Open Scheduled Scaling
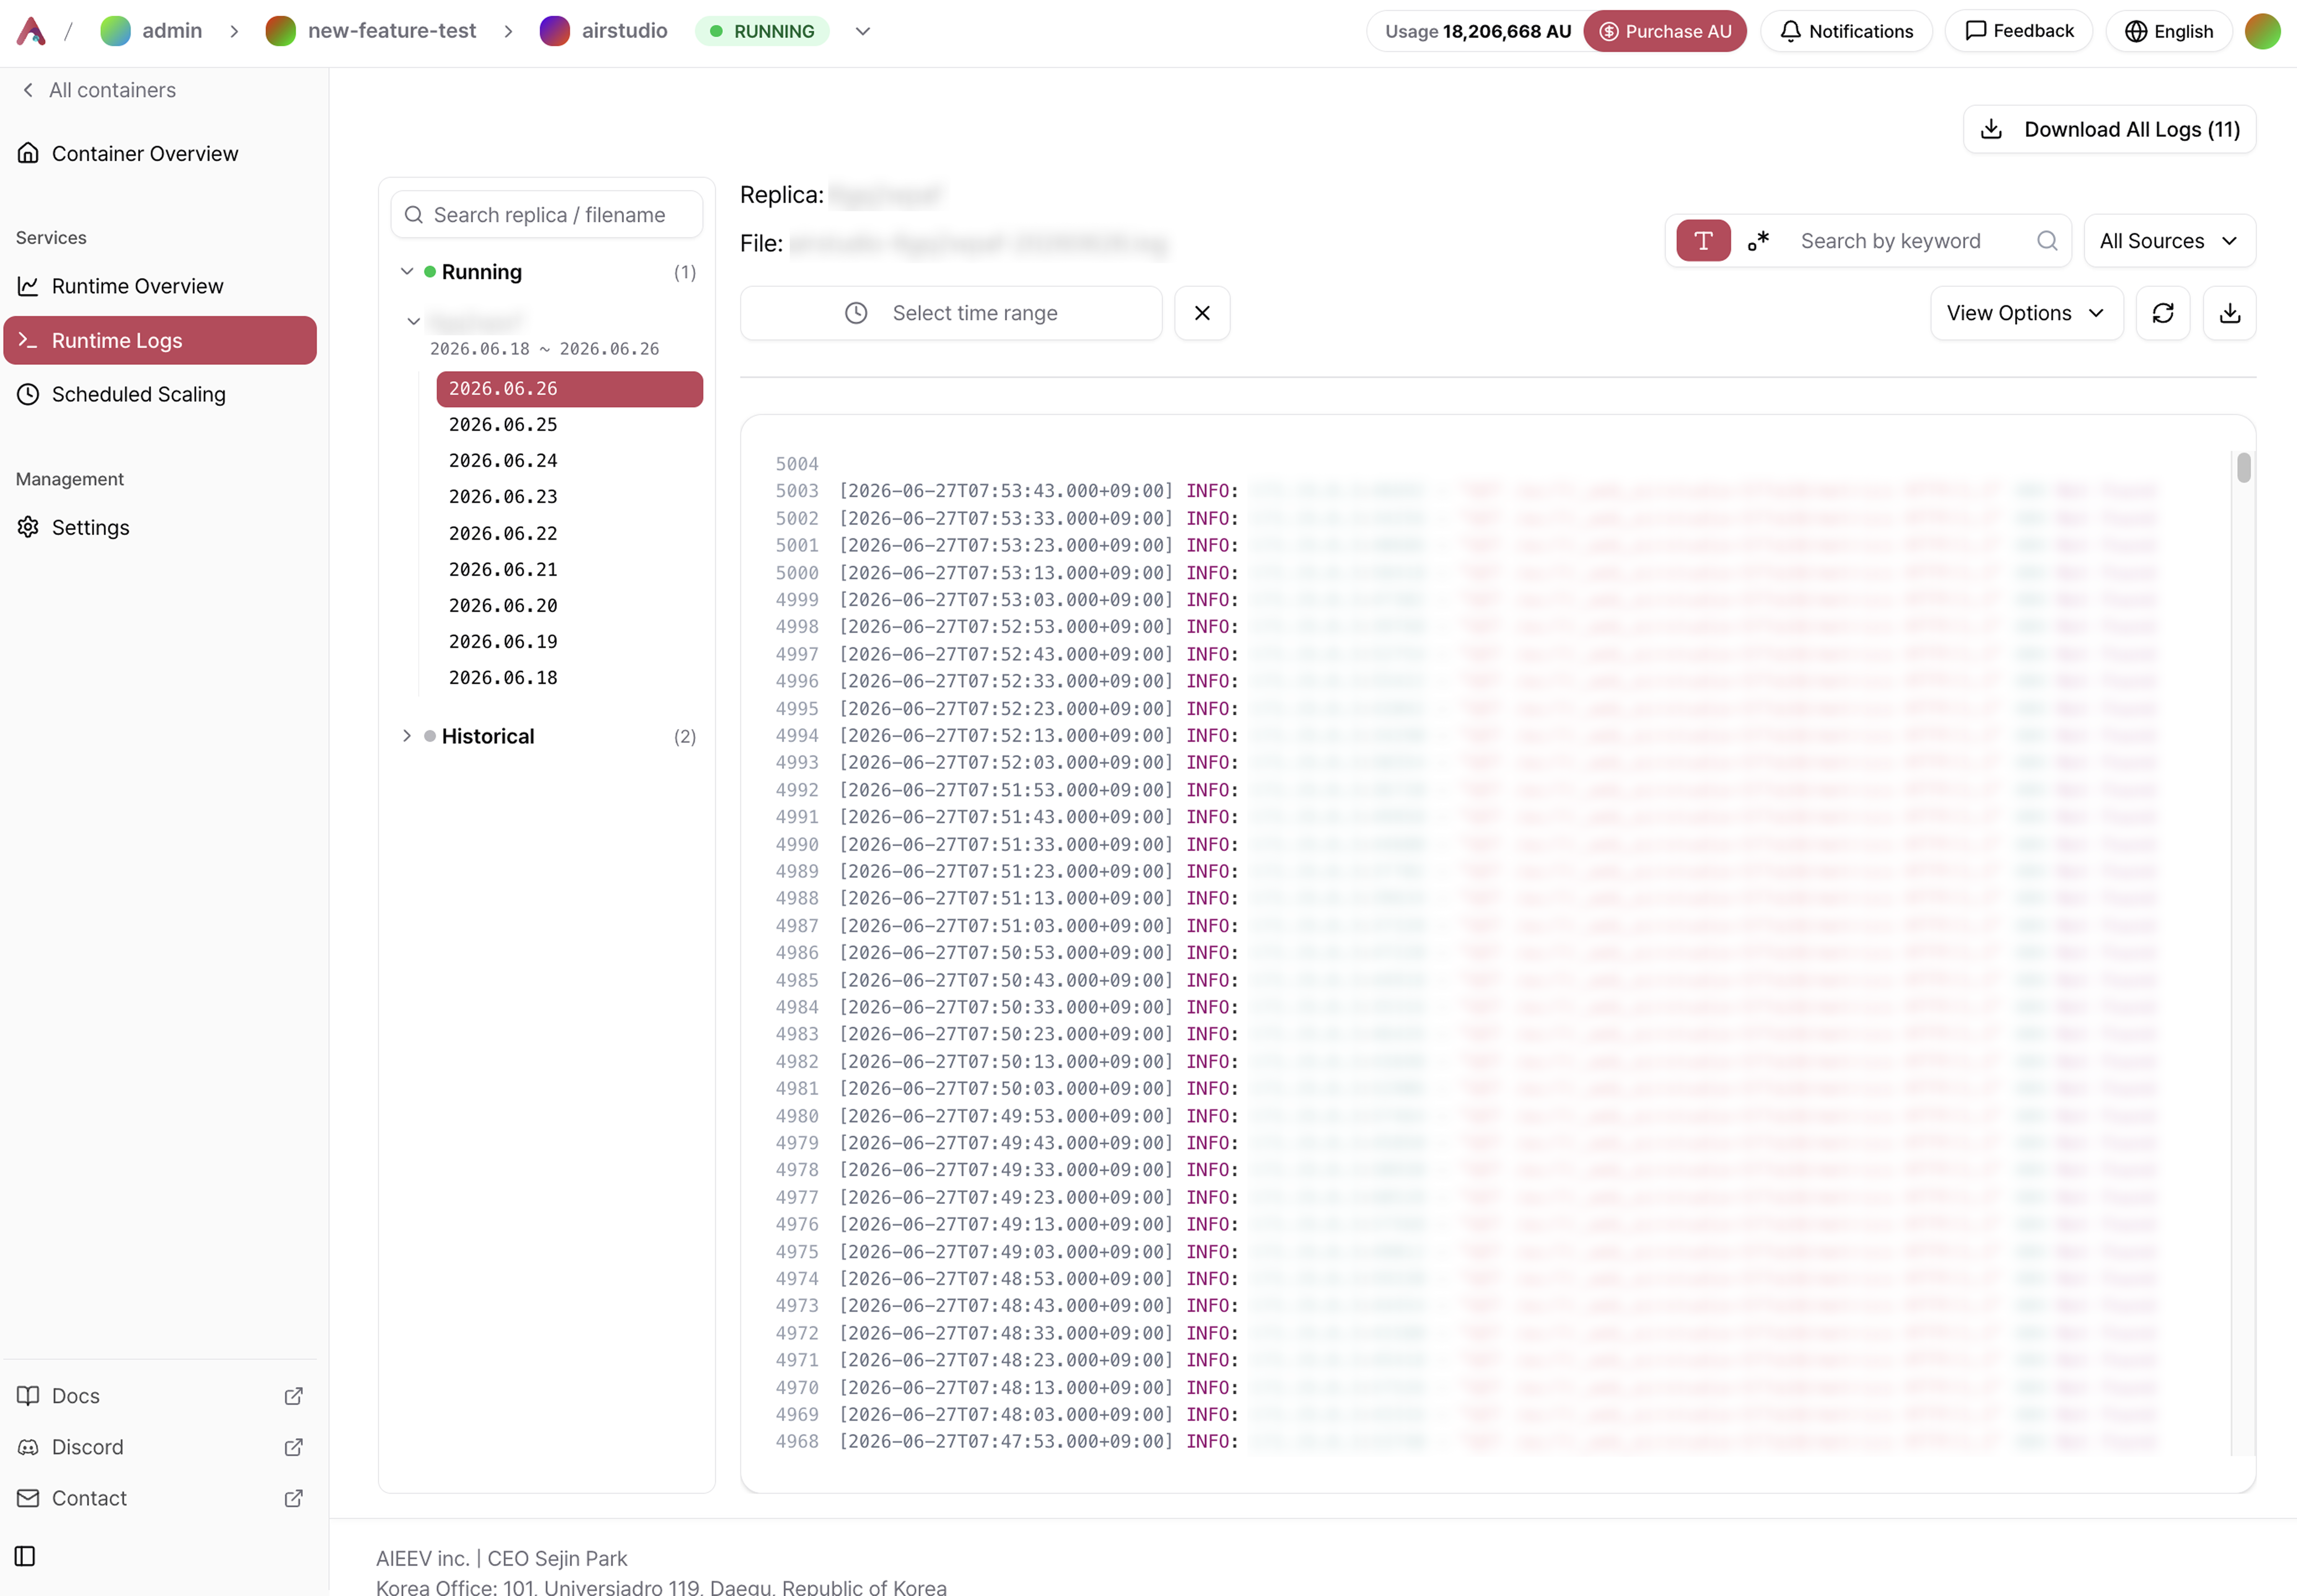This screenshot has height=1596, width=2297. coord(160,394)
